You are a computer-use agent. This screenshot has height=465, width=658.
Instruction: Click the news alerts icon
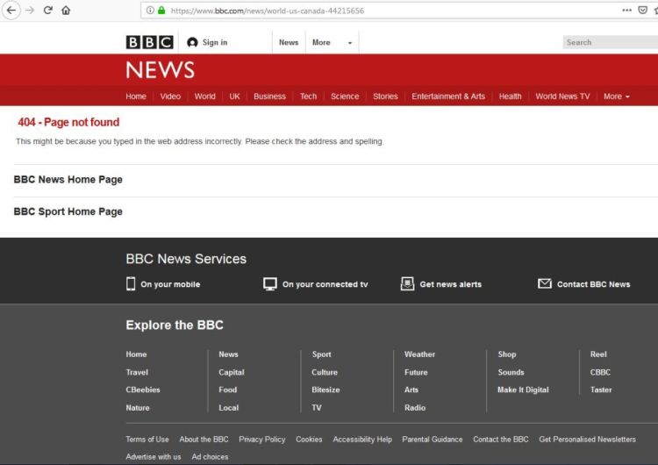coord(407,284)
